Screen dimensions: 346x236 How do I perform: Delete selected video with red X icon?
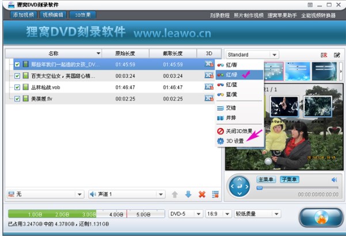(201, 194)
